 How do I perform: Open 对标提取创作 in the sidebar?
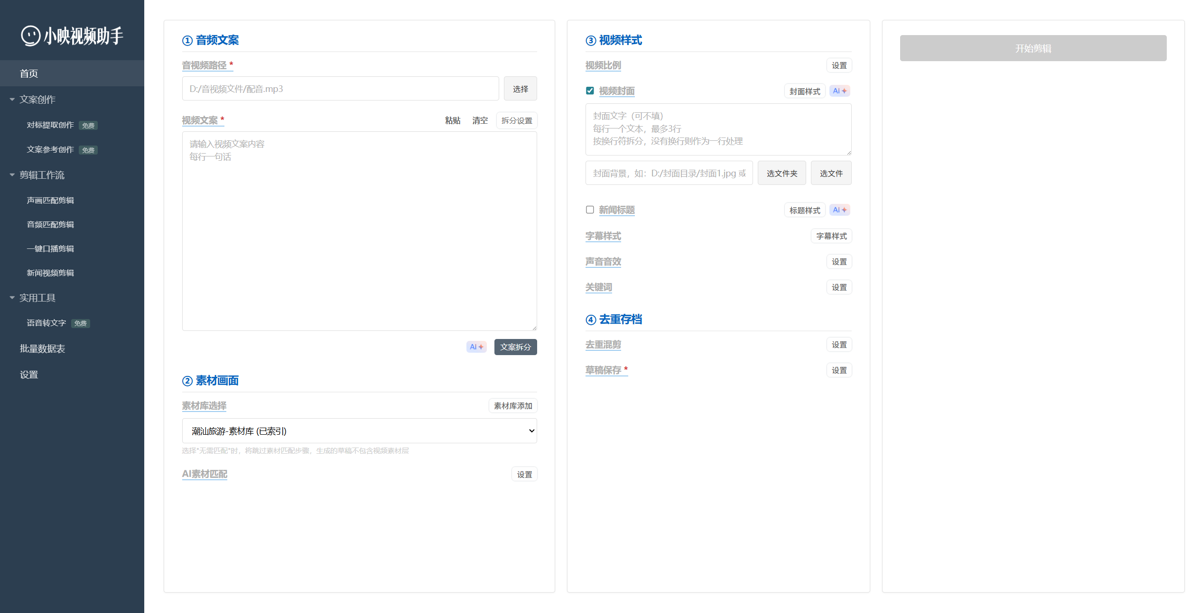click(50, 125)
